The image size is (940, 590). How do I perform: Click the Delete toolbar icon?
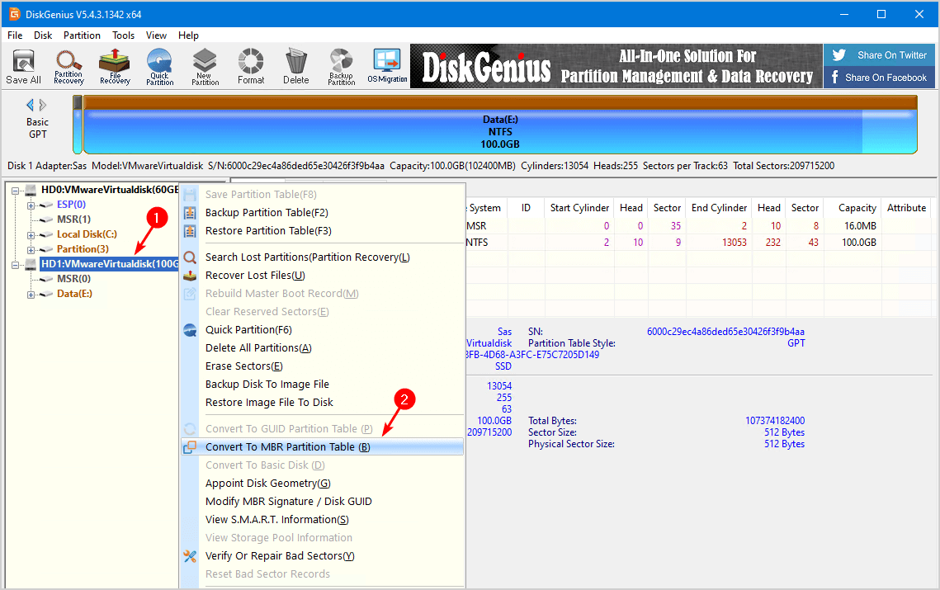pos(295,67)
